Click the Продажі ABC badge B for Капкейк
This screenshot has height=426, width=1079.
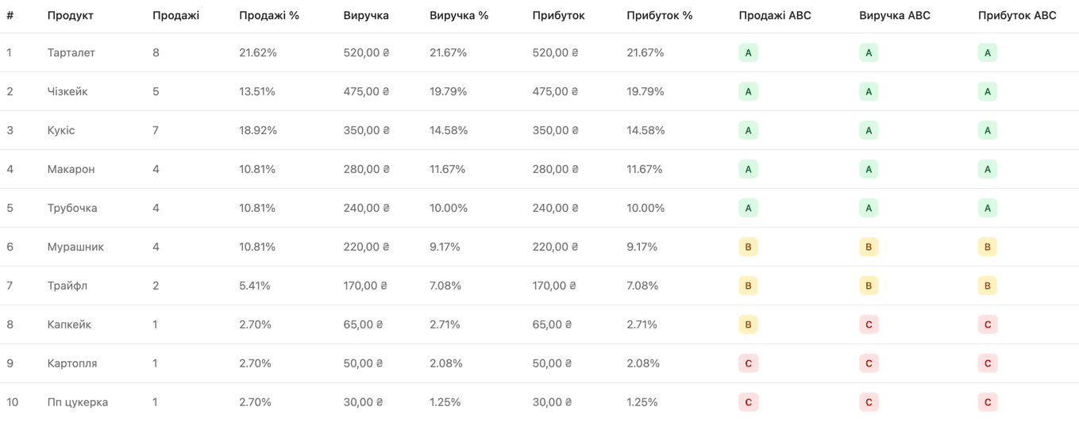point(749,324)
